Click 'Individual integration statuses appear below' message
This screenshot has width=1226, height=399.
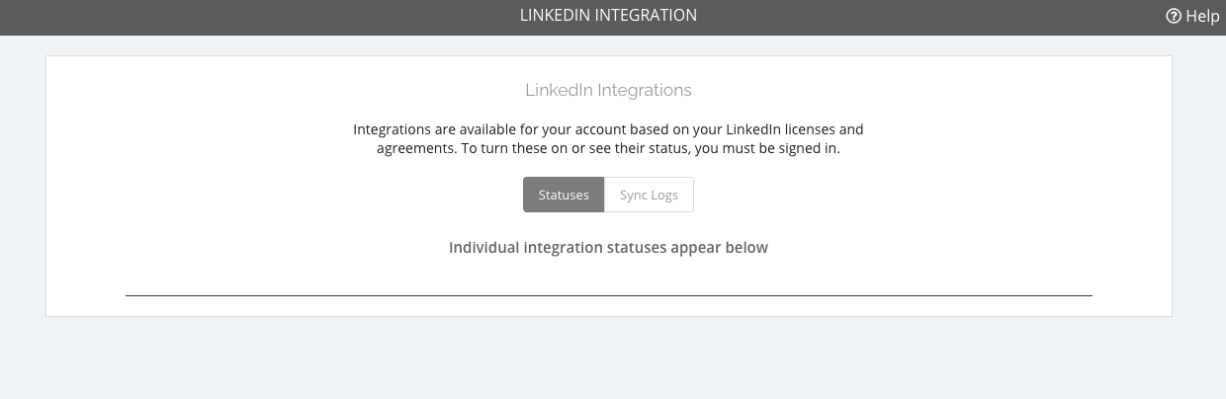[608, 247]
